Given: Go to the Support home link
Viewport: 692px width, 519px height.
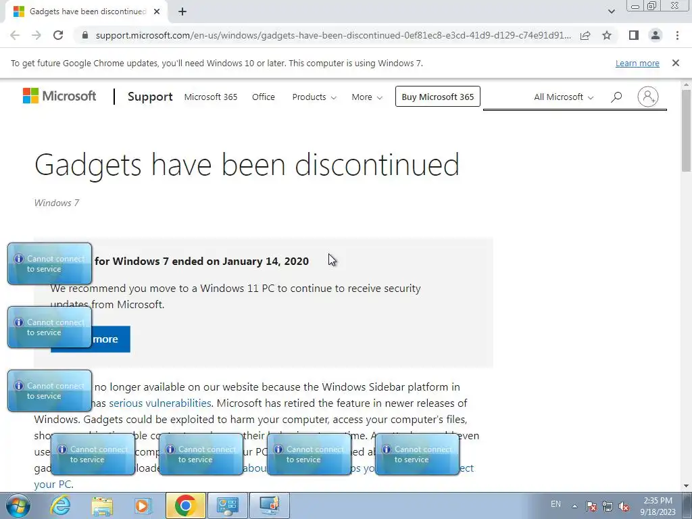Looking at the screenshot, I should click(150, 97).
